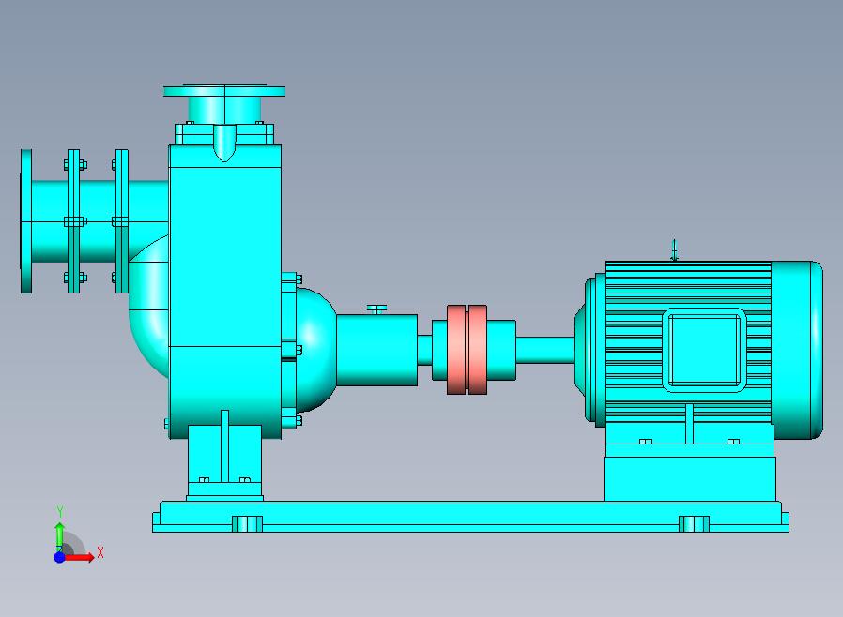Click the green Y axis arrow of the triad
The width and height of the screenshot is (843, 617).
pyautogui.click(x=60, y=535)
